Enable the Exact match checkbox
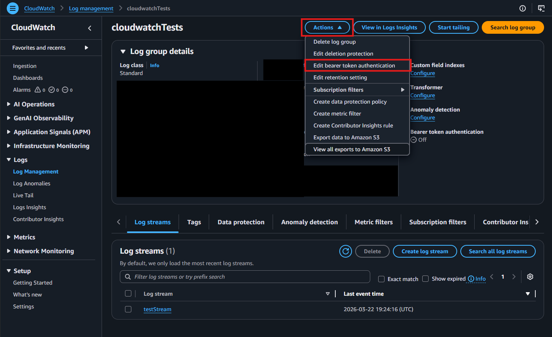 [x=381, y=279]
